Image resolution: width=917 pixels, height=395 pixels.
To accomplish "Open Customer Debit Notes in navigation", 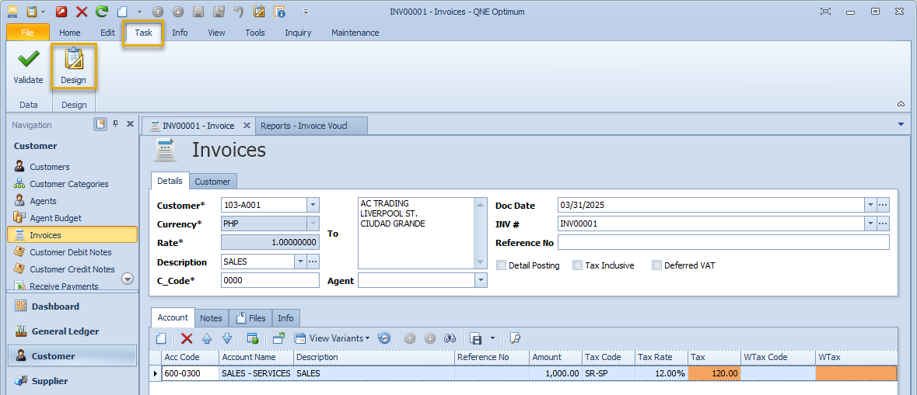I will coord(71,252).
